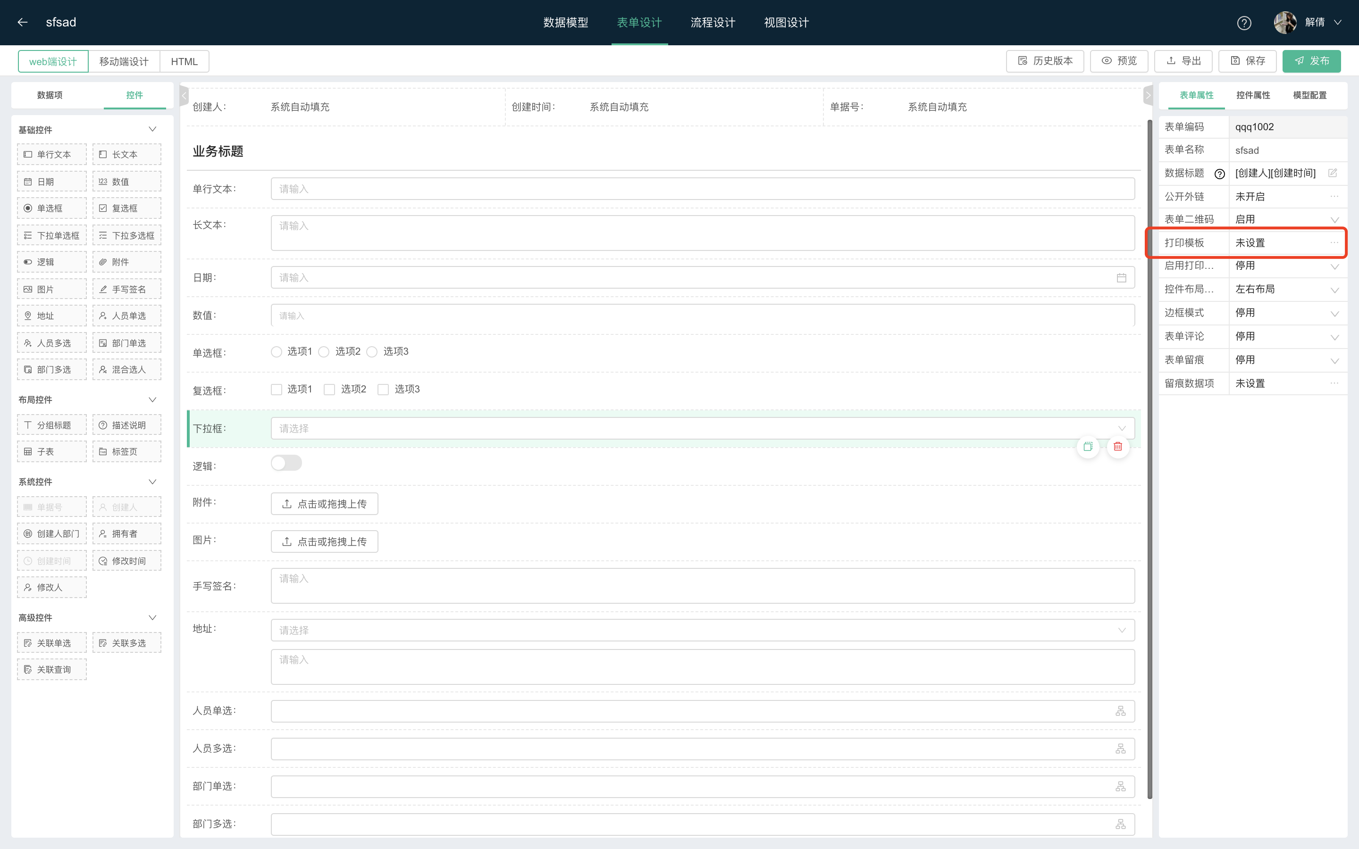
Task: Click the 导出 button
Action: 1183,61
